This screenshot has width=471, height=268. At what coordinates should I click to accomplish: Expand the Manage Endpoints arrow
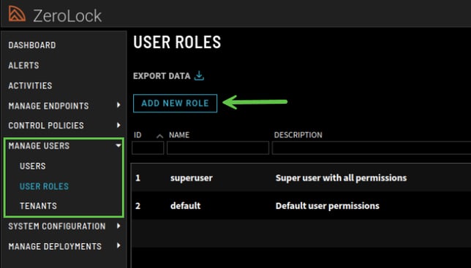click(118, 105)
